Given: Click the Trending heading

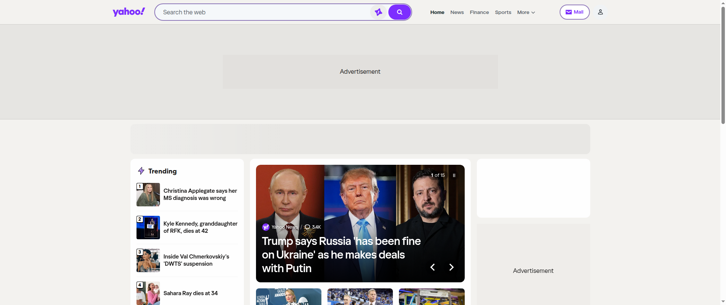Looking at the screenshot, I should coord(162,171).
